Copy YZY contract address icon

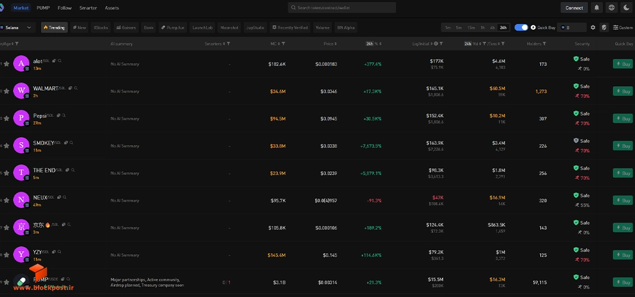[54, 252]
